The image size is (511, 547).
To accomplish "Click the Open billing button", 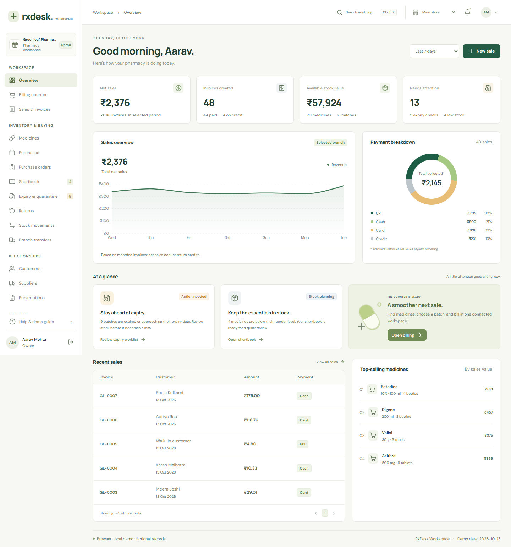I will [x=407, y=335].
